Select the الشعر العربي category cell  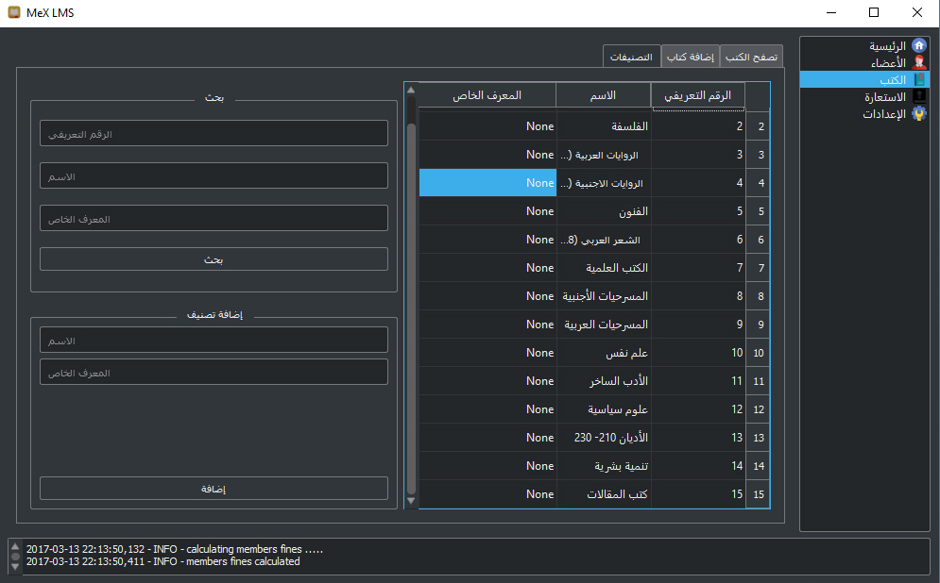pos(604,240)
